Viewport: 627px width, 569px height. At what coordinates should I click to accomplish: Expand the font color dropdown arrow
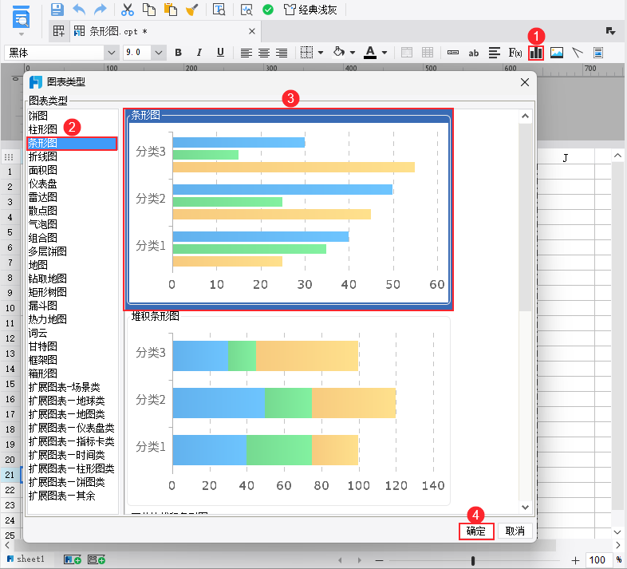[384, 53]
